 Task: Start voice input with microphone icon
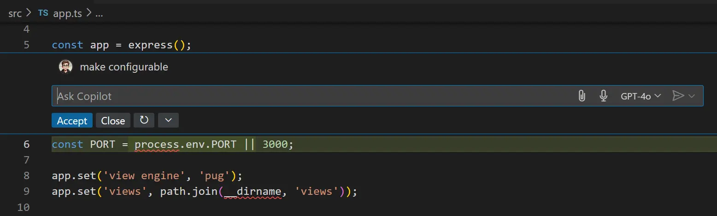(x=603, y=96)
